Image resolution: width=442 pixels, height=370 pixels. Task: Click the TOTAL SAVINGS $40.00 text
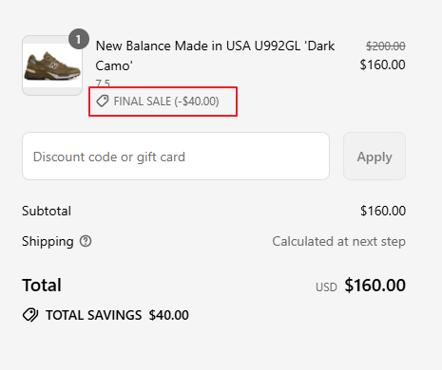click(117, 315)
